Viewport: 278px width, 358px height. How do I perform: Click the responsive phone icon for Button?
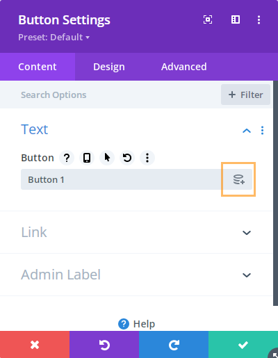(x=87, y=158)
